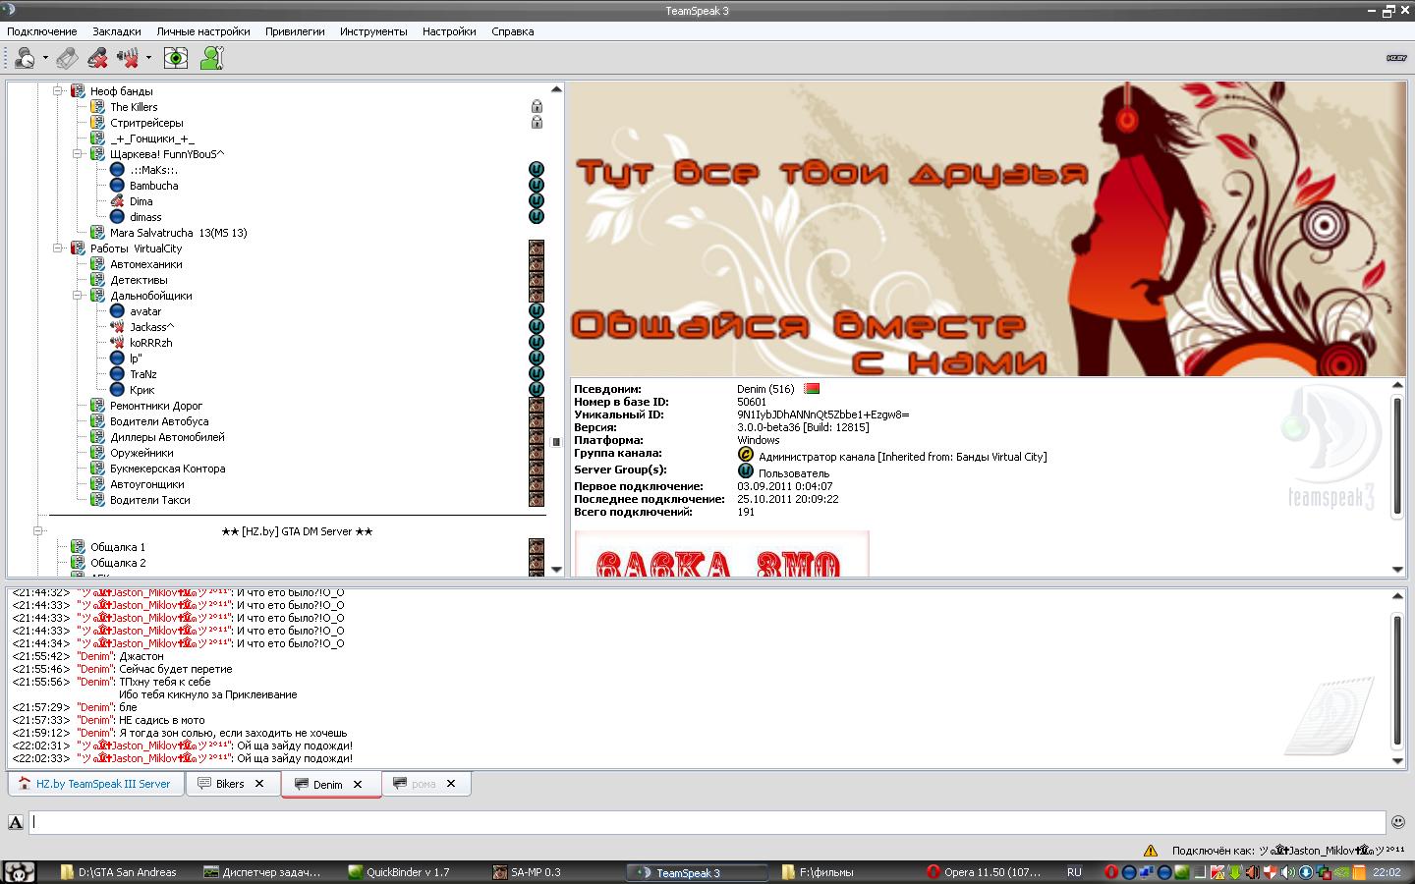Open the Привилегии menu
Screen dimensions: 1415x884
click(x=295, y=31)
